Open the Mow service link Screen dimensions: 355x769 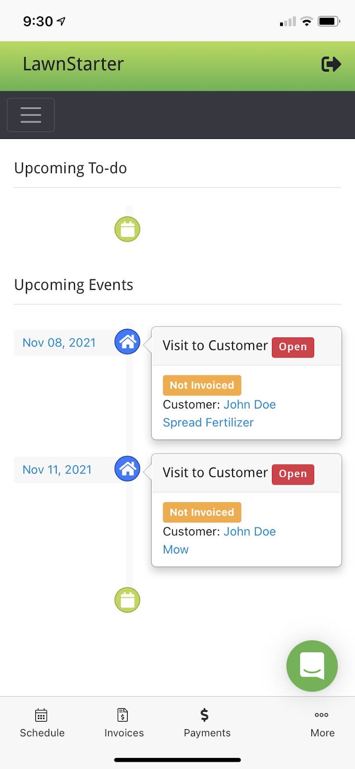click(x=176, y=549)
